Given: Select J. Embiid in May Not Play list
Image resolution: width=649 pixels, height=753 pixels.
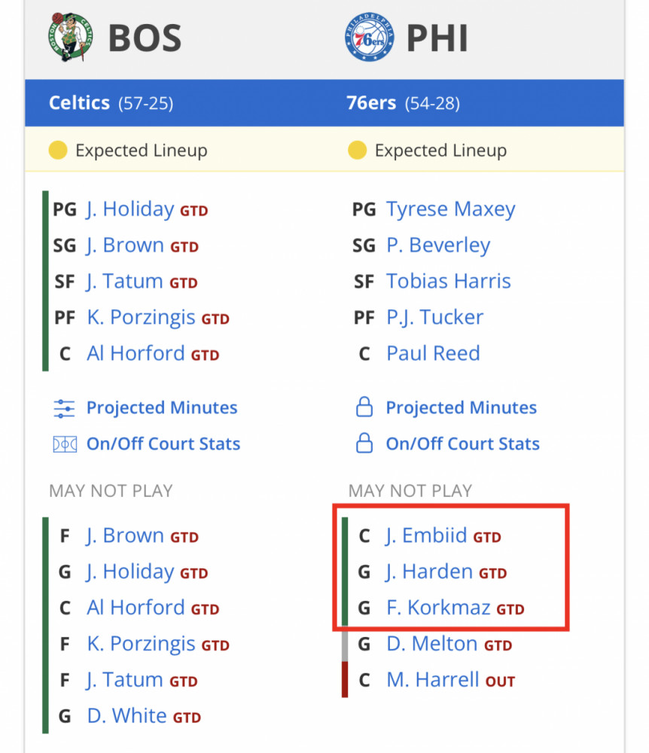Looking at the screenshot, I should tap(426, 535).
